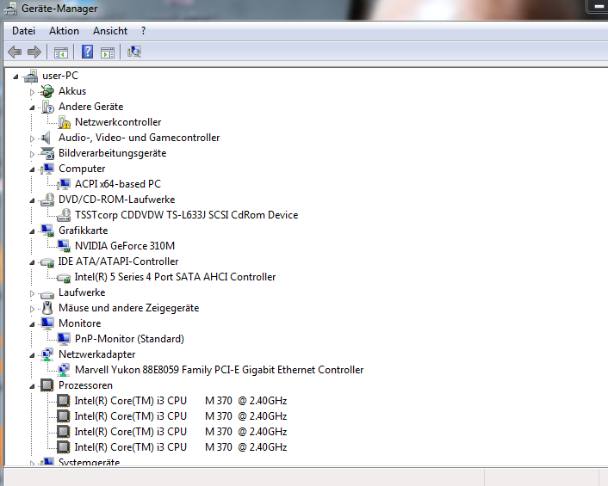Select the user-PC root label
This screenshot has width=608, height=486.
(60, 76)
